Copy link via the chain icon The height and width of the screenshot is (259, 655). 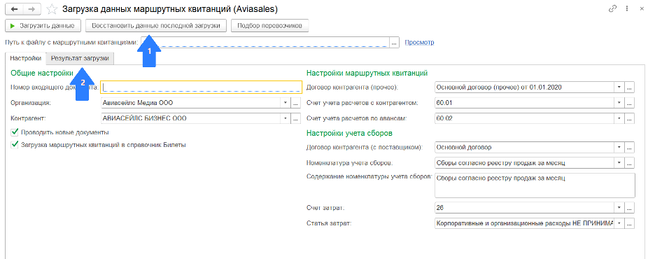[614, 8]
